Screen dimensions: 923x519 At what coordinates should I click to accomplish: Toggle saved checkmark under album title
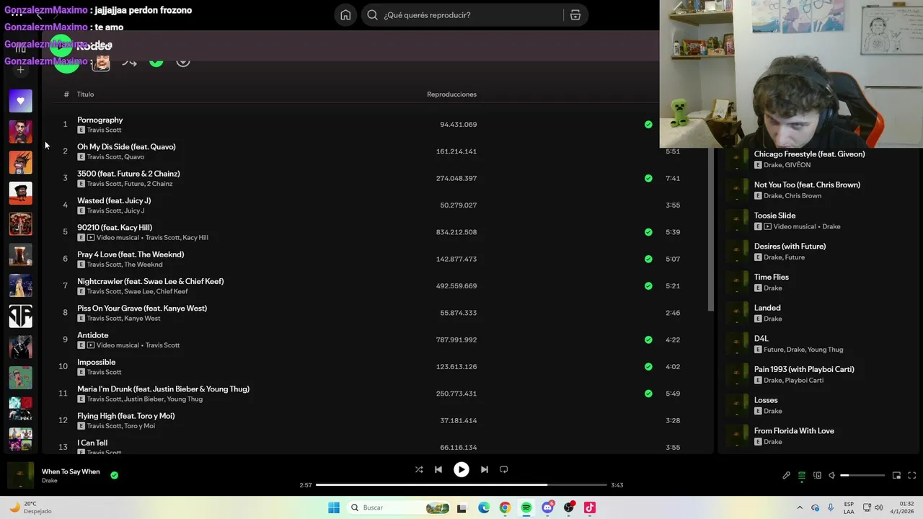click(x=156, y=61)
